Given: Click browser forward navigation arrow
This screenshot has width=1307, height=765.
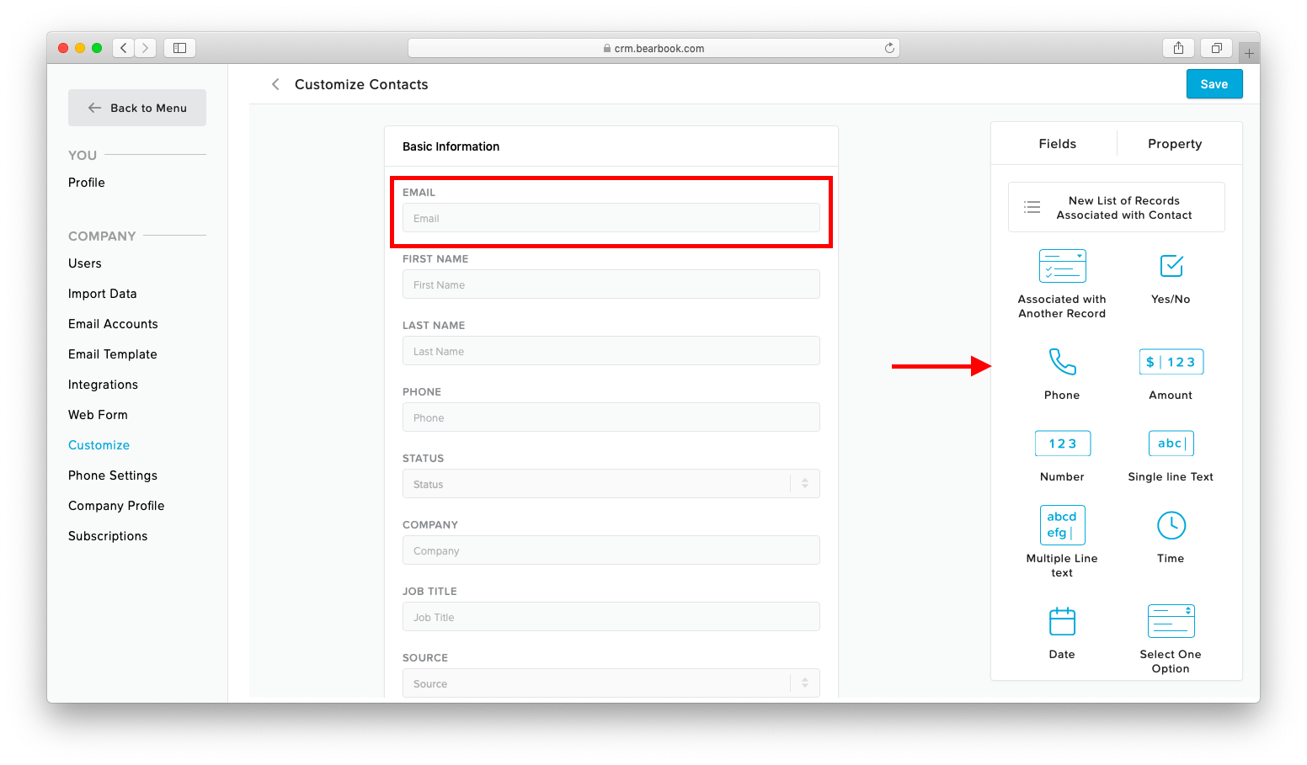Looking at the screenshot, I should click(146, 48).
